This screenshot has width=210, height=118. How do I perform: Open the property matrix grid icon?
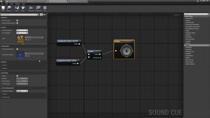(x=41, y=14)
